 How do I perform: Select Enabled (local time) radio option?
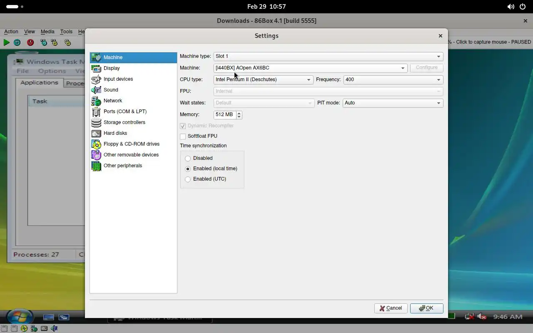tap(188, 169)
